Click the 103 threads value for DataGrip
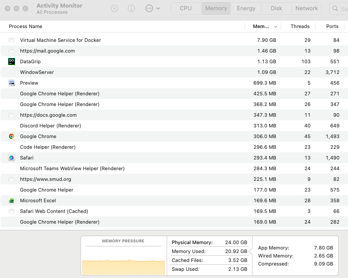Image resolution: width=348 pixels, height=278 pixels. (x=306, y=61)
